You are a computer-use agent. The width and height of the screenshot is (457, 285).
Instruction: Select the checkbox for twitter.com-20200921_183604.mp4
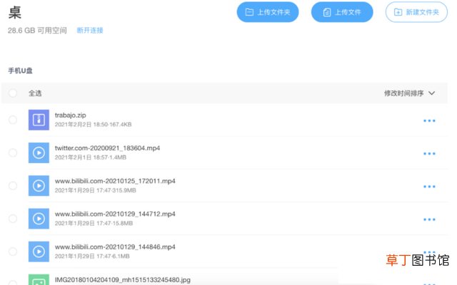coord(13,152)
